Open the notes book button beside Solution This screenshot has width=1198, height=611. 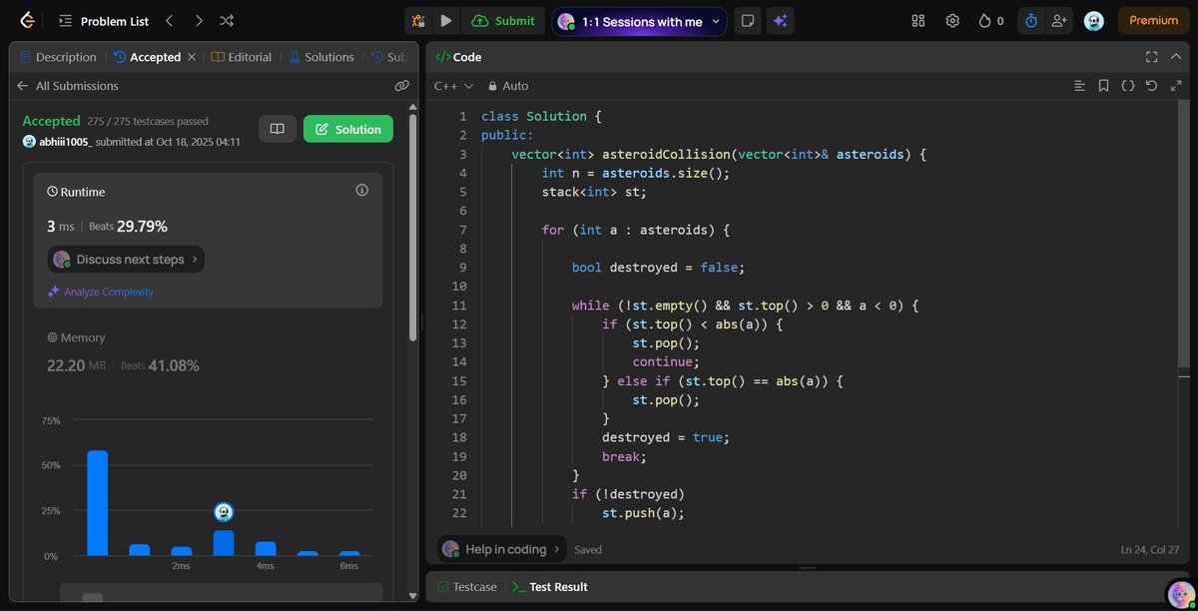[x=278, y=129]
